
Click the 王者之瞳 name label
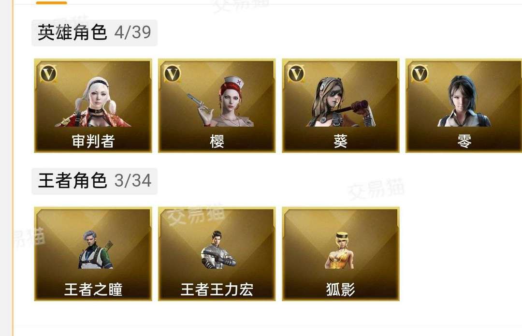[x=93, y=290]
